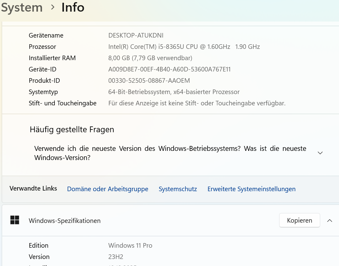Image resolution: width=339 pixels, height=266 pixels.
Task: Select the device name DESKTOP-ATUKDNI
Action: click(136, 35)
